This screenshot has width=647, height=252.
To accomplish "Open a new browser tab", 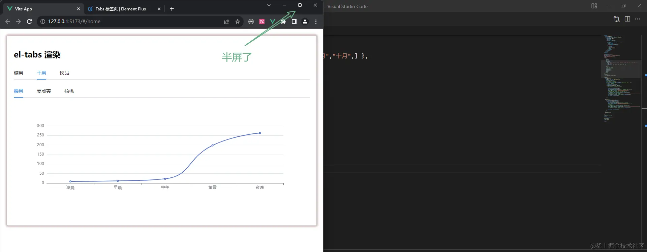I will pos(172,9).
